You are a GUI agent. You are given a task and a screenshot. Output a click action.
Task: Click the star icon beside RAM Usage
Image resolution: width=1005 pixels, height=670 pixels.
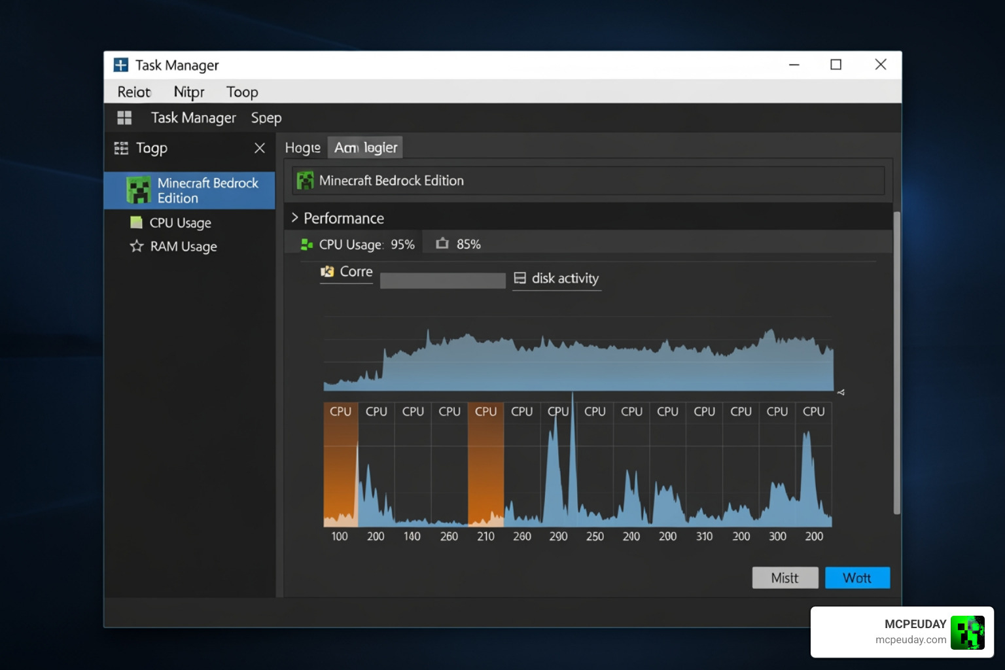click(x=136, y=246)
